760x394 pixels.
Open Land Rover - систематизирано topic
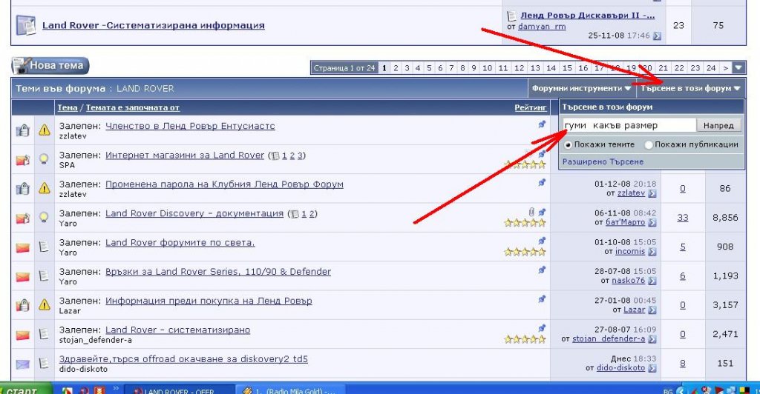(x=178, y=330)
